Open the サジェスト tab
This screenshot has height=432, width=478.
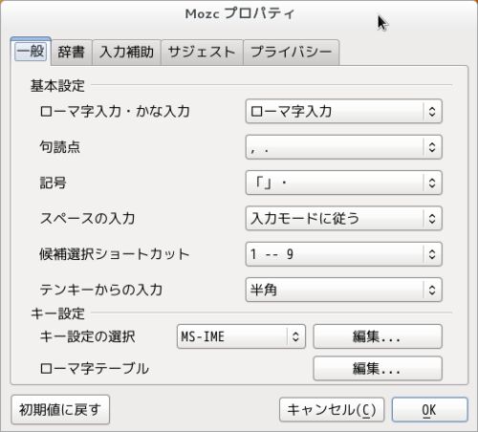[202, 53]
